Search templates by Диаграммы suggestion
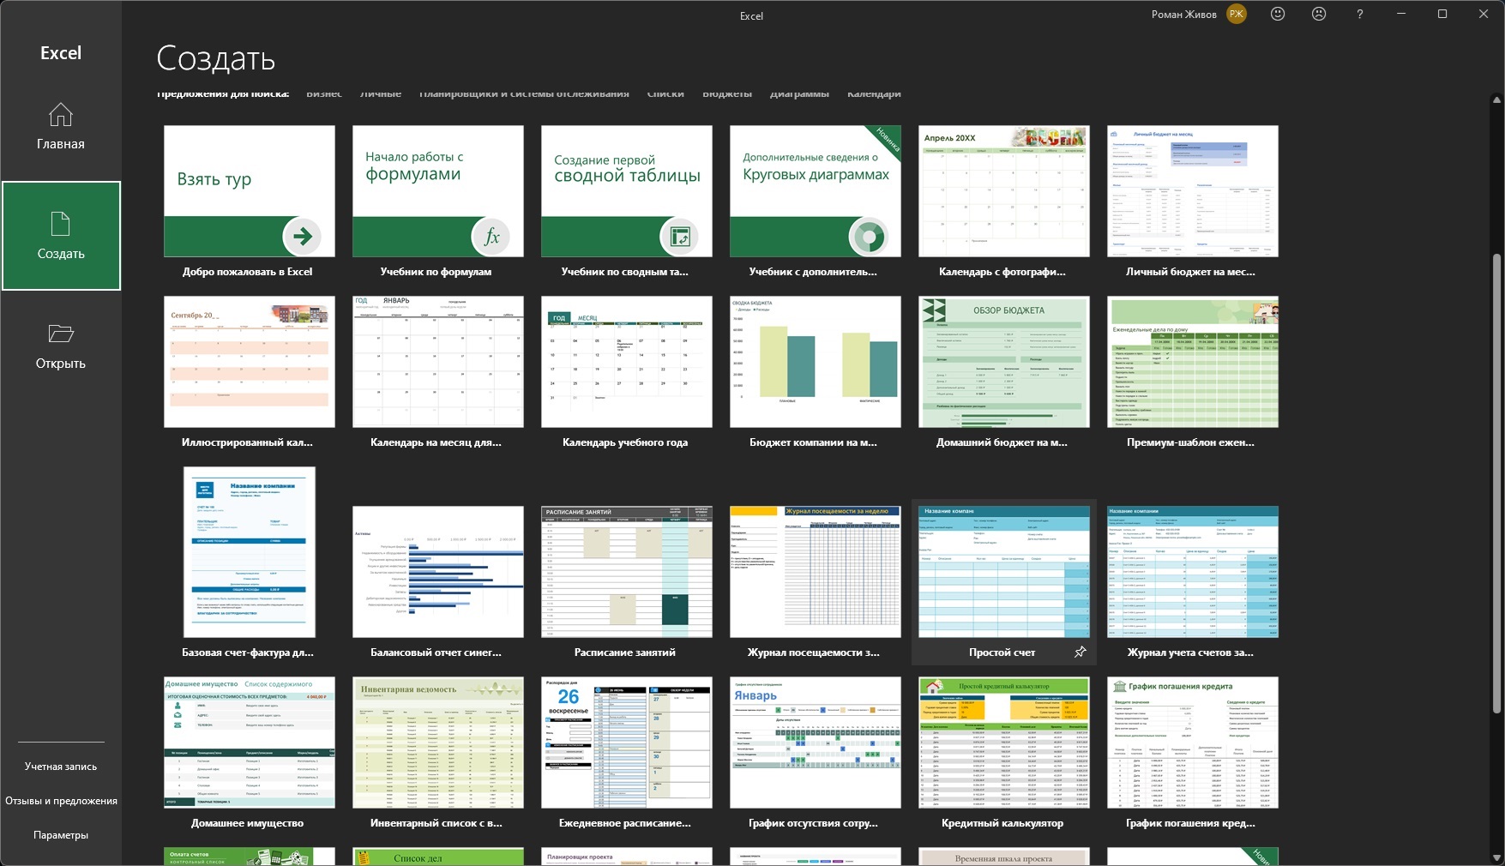 (x=799, y=93)
